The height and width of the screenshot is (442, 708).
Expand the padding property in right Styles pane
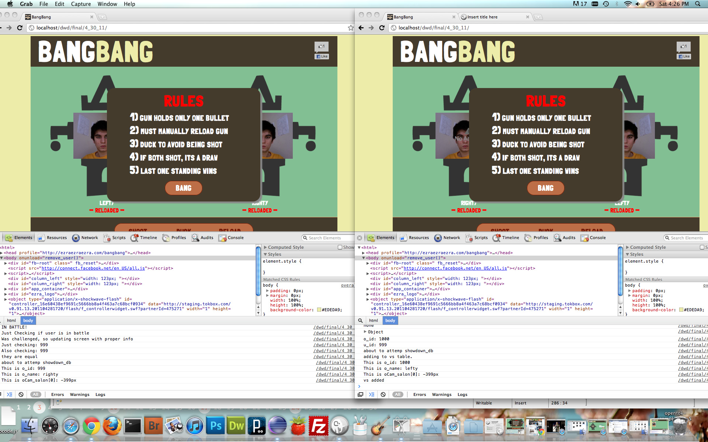[x=629, y=291]
